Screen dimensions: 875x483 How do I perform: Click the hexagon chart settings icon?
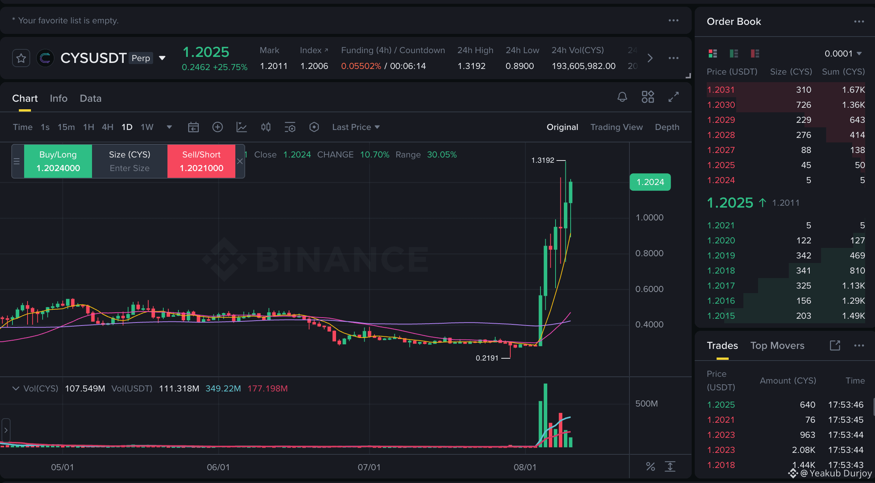coord(314,127)
